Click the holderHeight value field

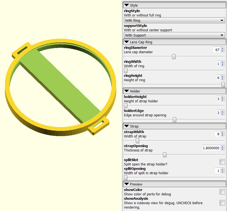pos(218,99)
